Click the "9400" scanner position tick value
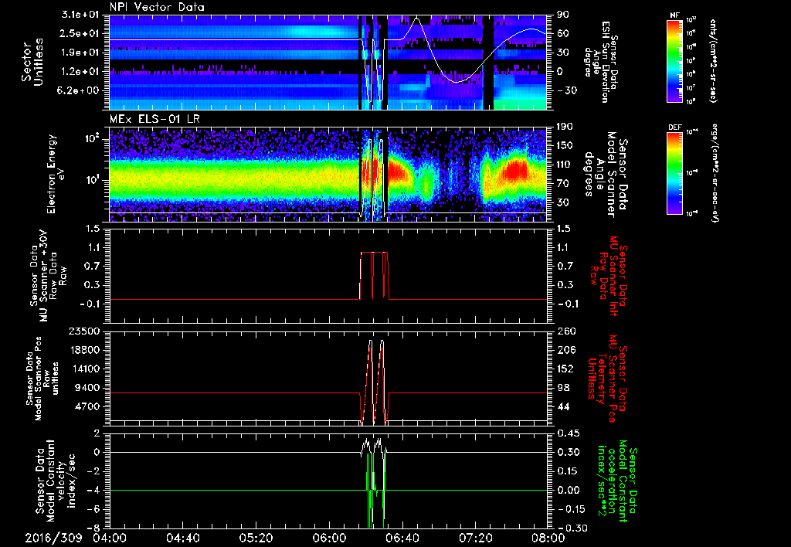This screenshot has height=547, width=791. [x=88, y=388]
